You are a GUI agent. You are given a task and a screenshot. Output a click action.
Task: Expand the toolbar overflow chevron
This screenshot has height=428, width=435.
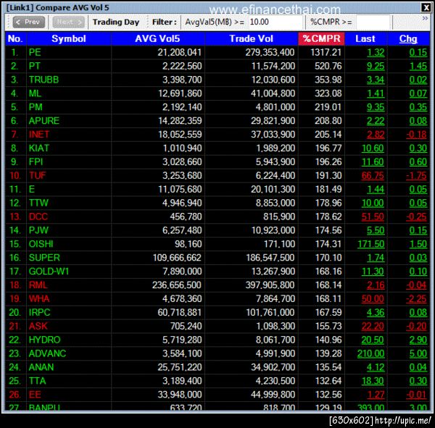click(425, 18)
